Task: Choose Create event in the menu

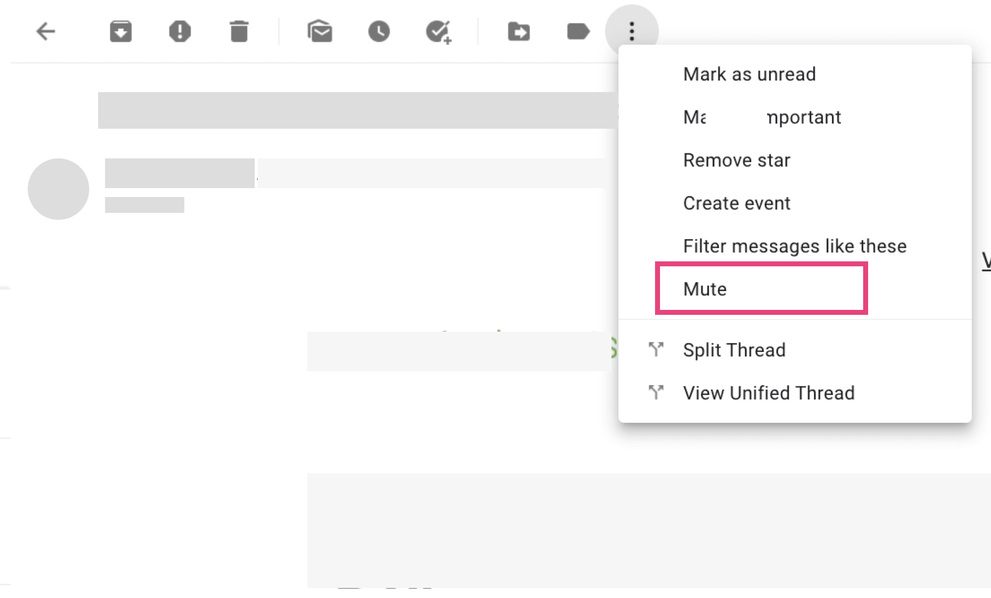Action: [736, 203]
